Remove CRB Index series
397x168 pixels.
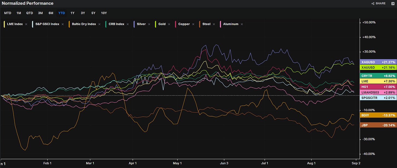pos(128,24)
